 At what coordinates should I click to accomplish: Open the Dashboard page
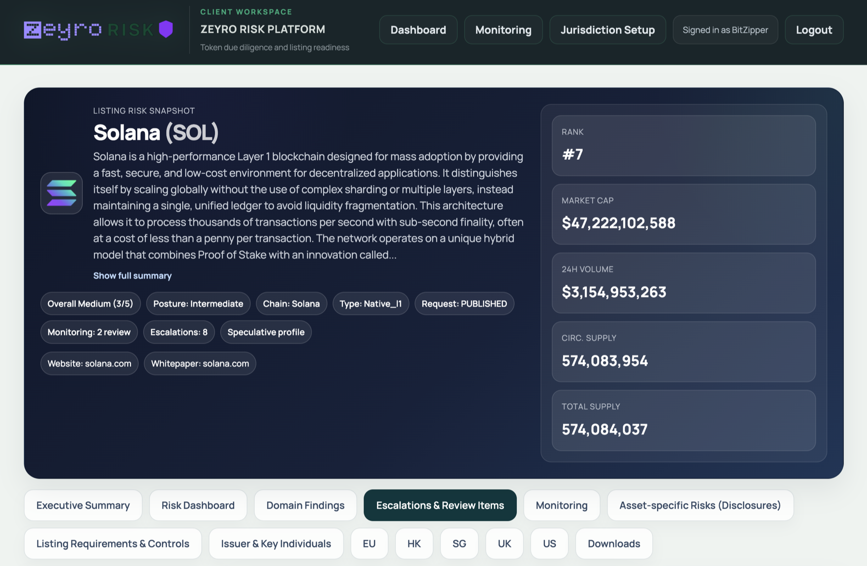pyautogui.click(x=418, y=29)
